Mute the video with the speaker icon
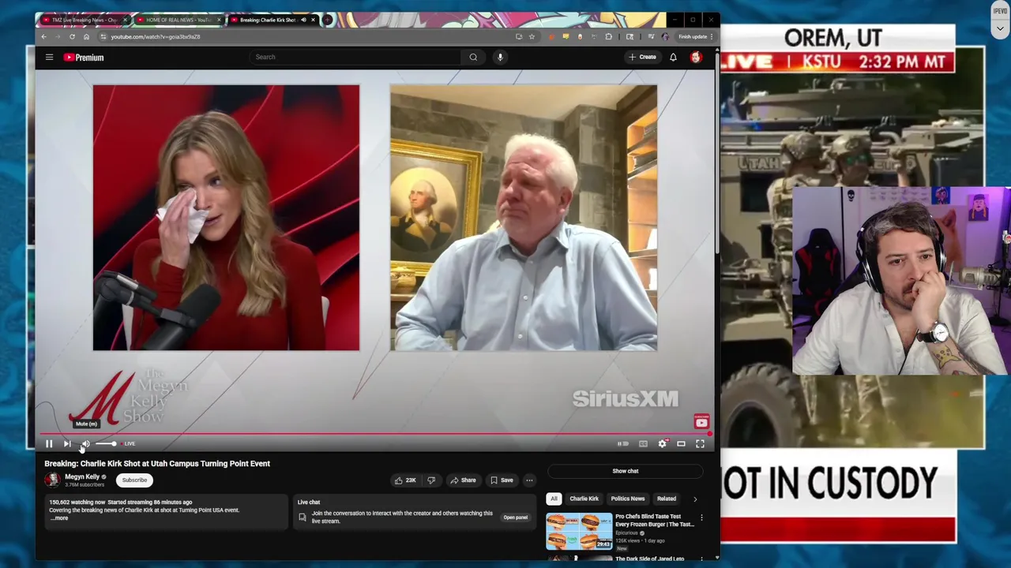The width and height of the screenshot is (1011, 568). coord(85,444)
